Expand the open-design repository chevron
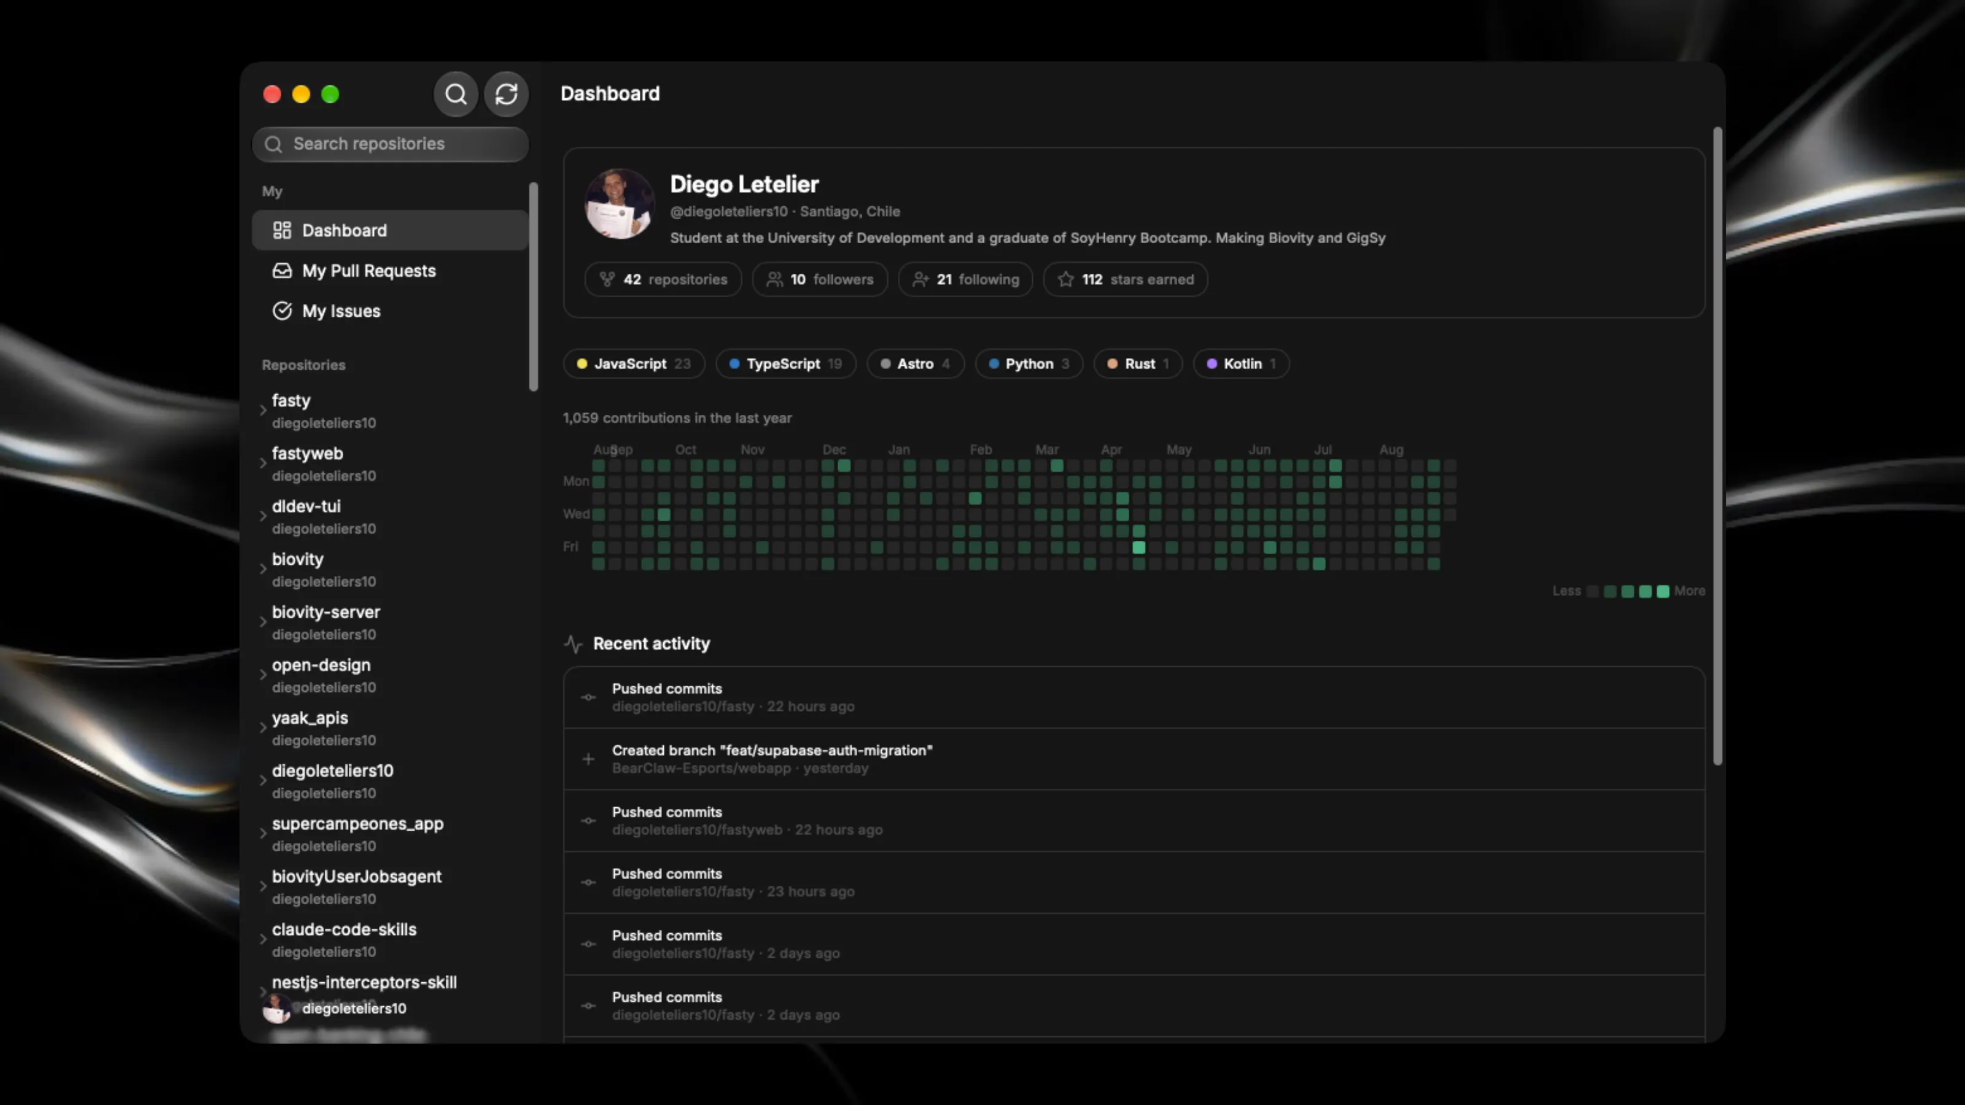 pos(263,675)
